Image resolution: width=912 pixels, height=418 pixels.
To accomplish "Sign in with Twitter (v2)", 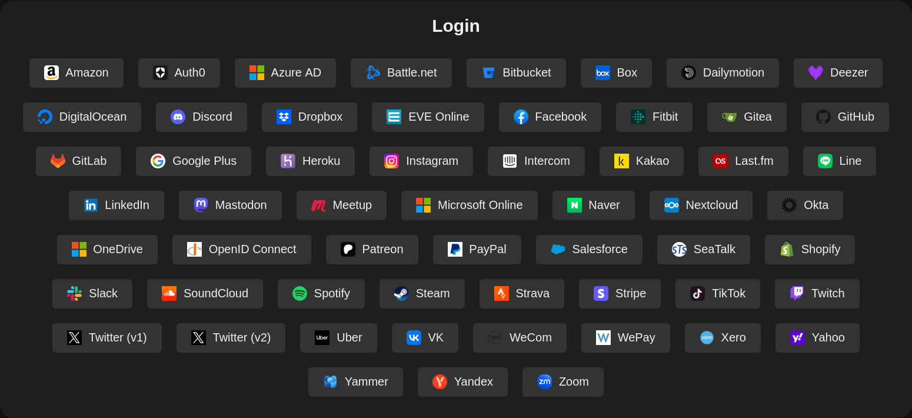I will point(231,338).
